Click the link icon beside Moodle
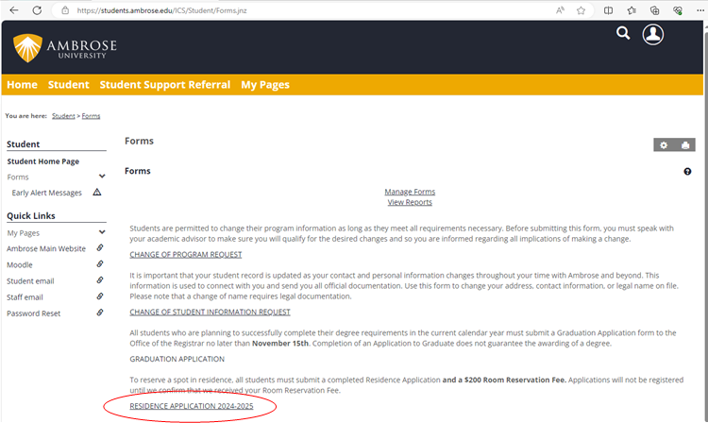Image resolution: width=708 pixels, height=423 pixels. point(100,264)
